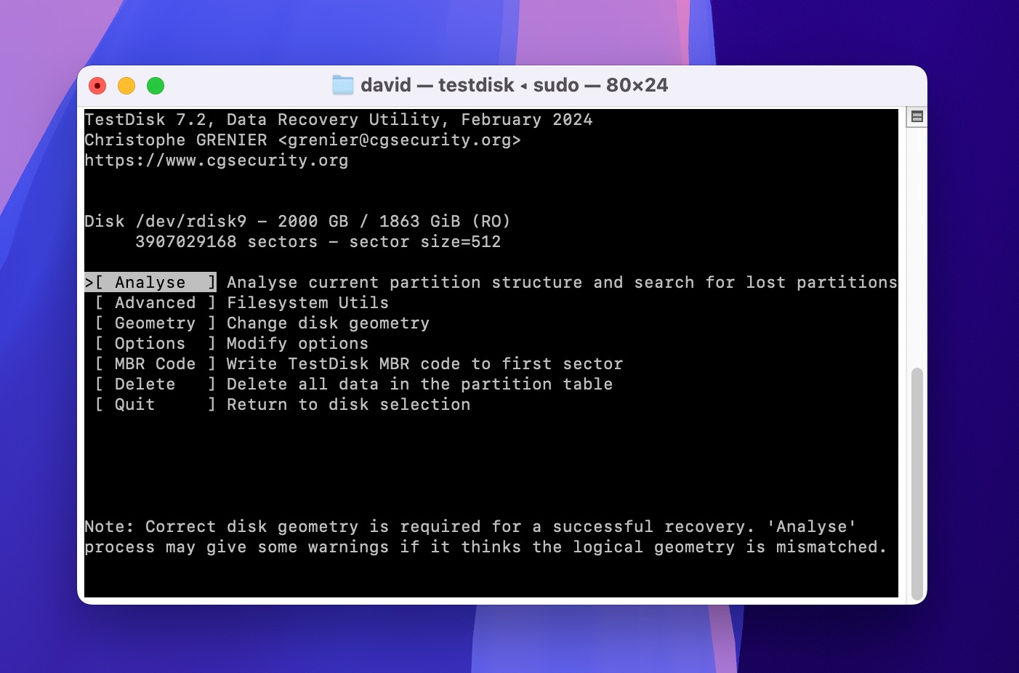Click the 'Note: Correct disk geometry' line
1019x673 pixels.
click(x=470, y=526)
